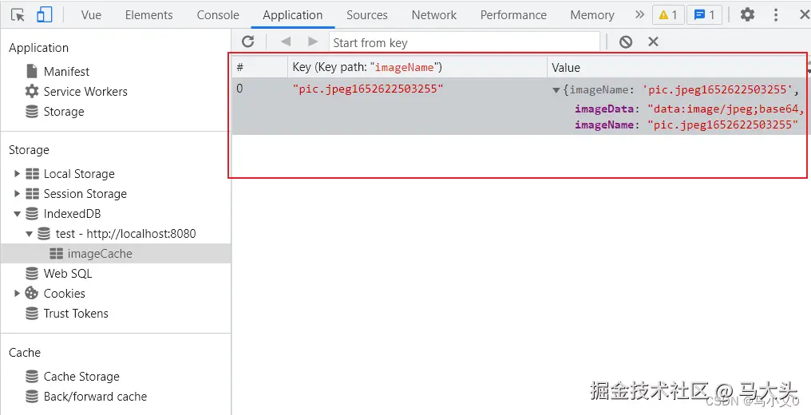811x415 pixels.
Task: Click the Key path column header
Action: click(417, 67)
